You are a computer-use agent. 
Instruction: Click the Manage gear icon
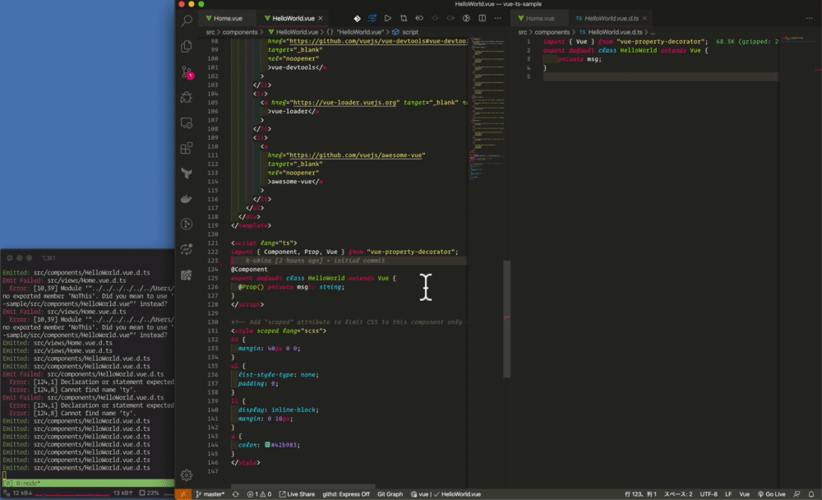187,475
